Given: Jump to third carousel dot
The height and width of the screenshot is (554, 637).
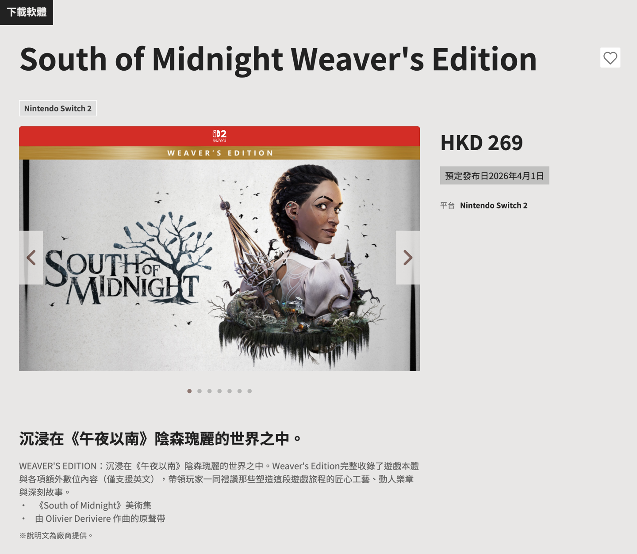Looking at the screenshot, I should [x=210, y=391].
